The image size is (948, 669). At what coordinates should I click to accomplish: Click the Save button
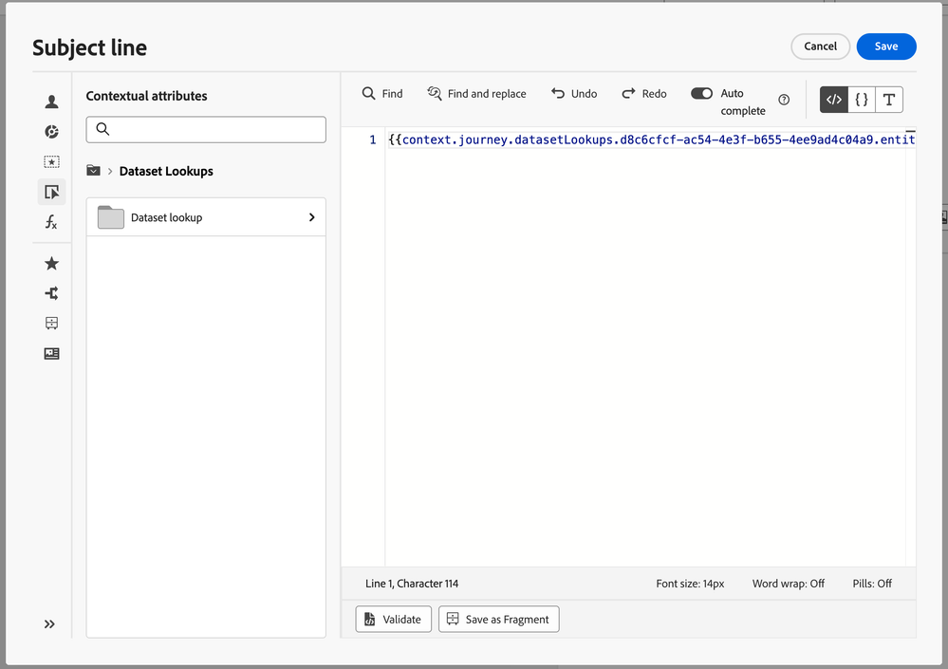pyautogui.click(x=885, y=46)
